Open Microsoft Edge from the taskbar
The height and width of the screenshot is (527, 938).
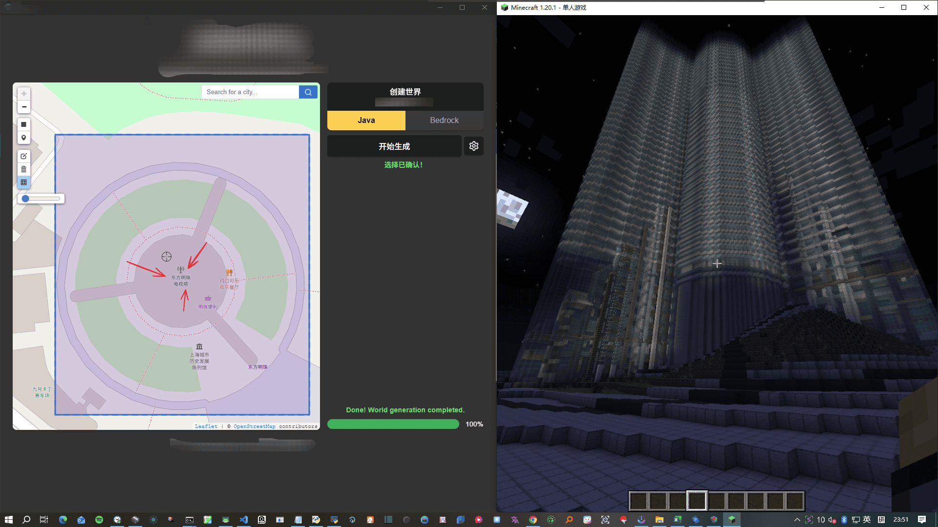point(63,520)
